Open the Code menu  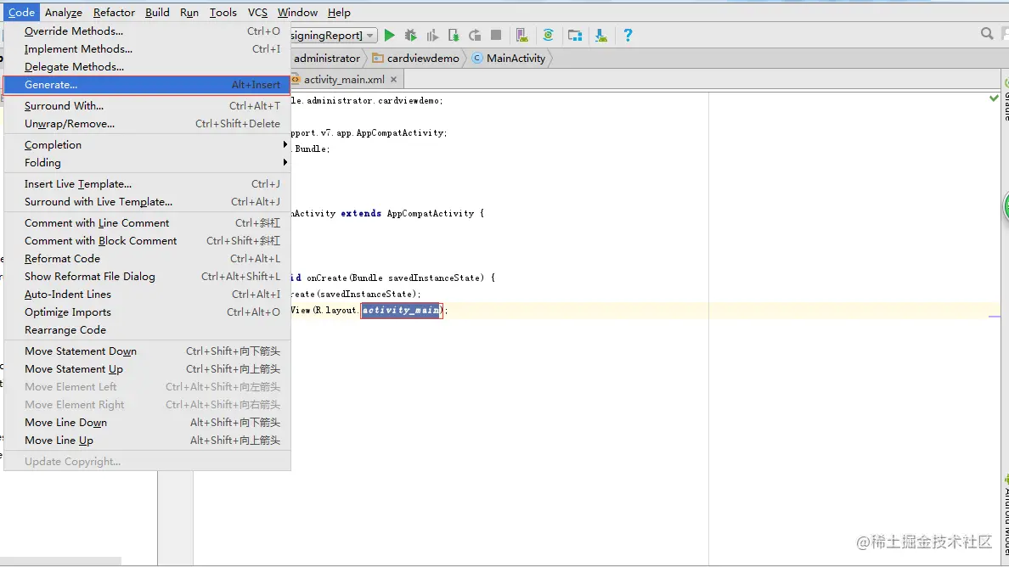coord(21,12)
